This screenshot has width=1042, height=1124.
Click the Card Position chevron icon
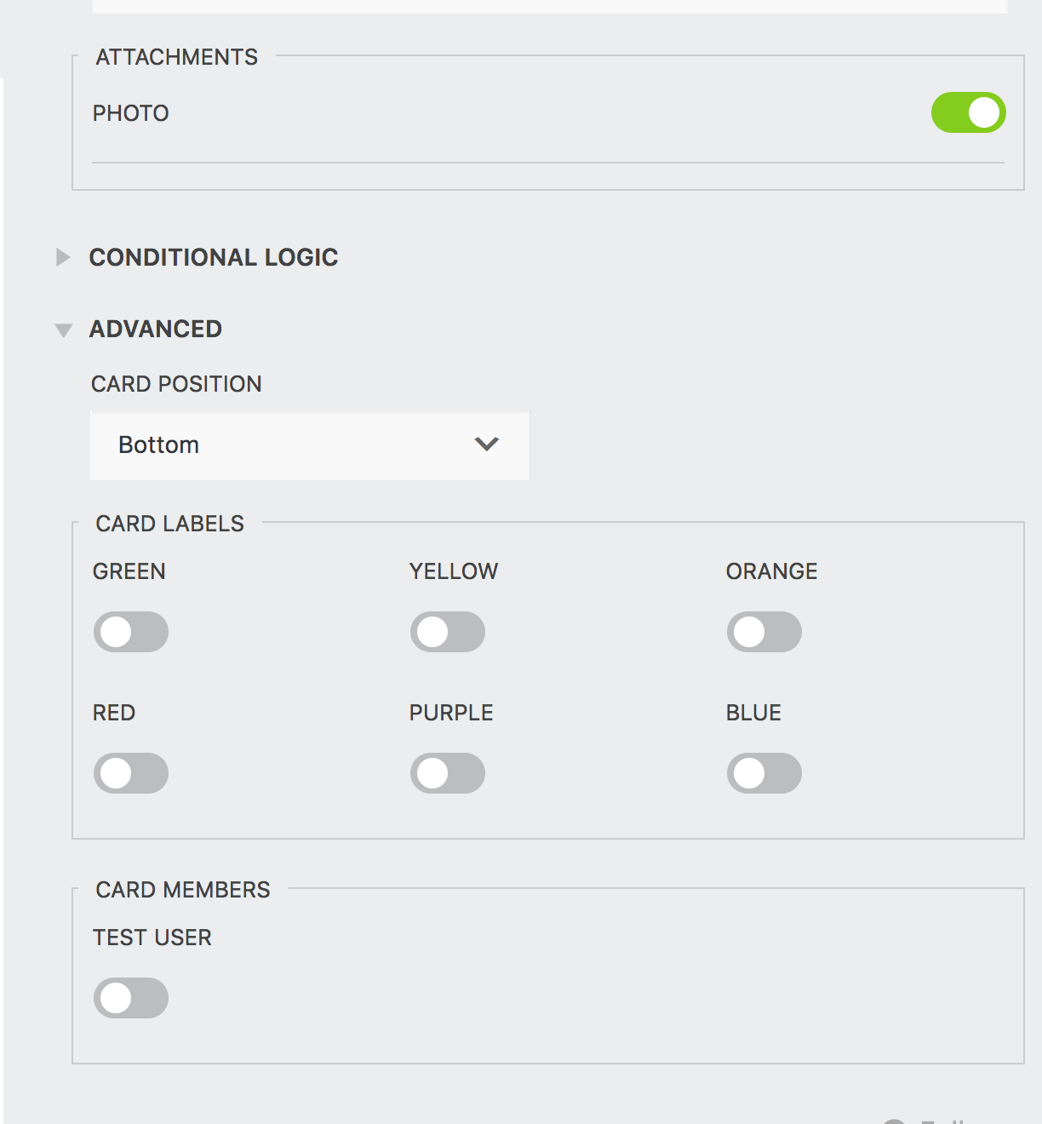click(485, 444)
